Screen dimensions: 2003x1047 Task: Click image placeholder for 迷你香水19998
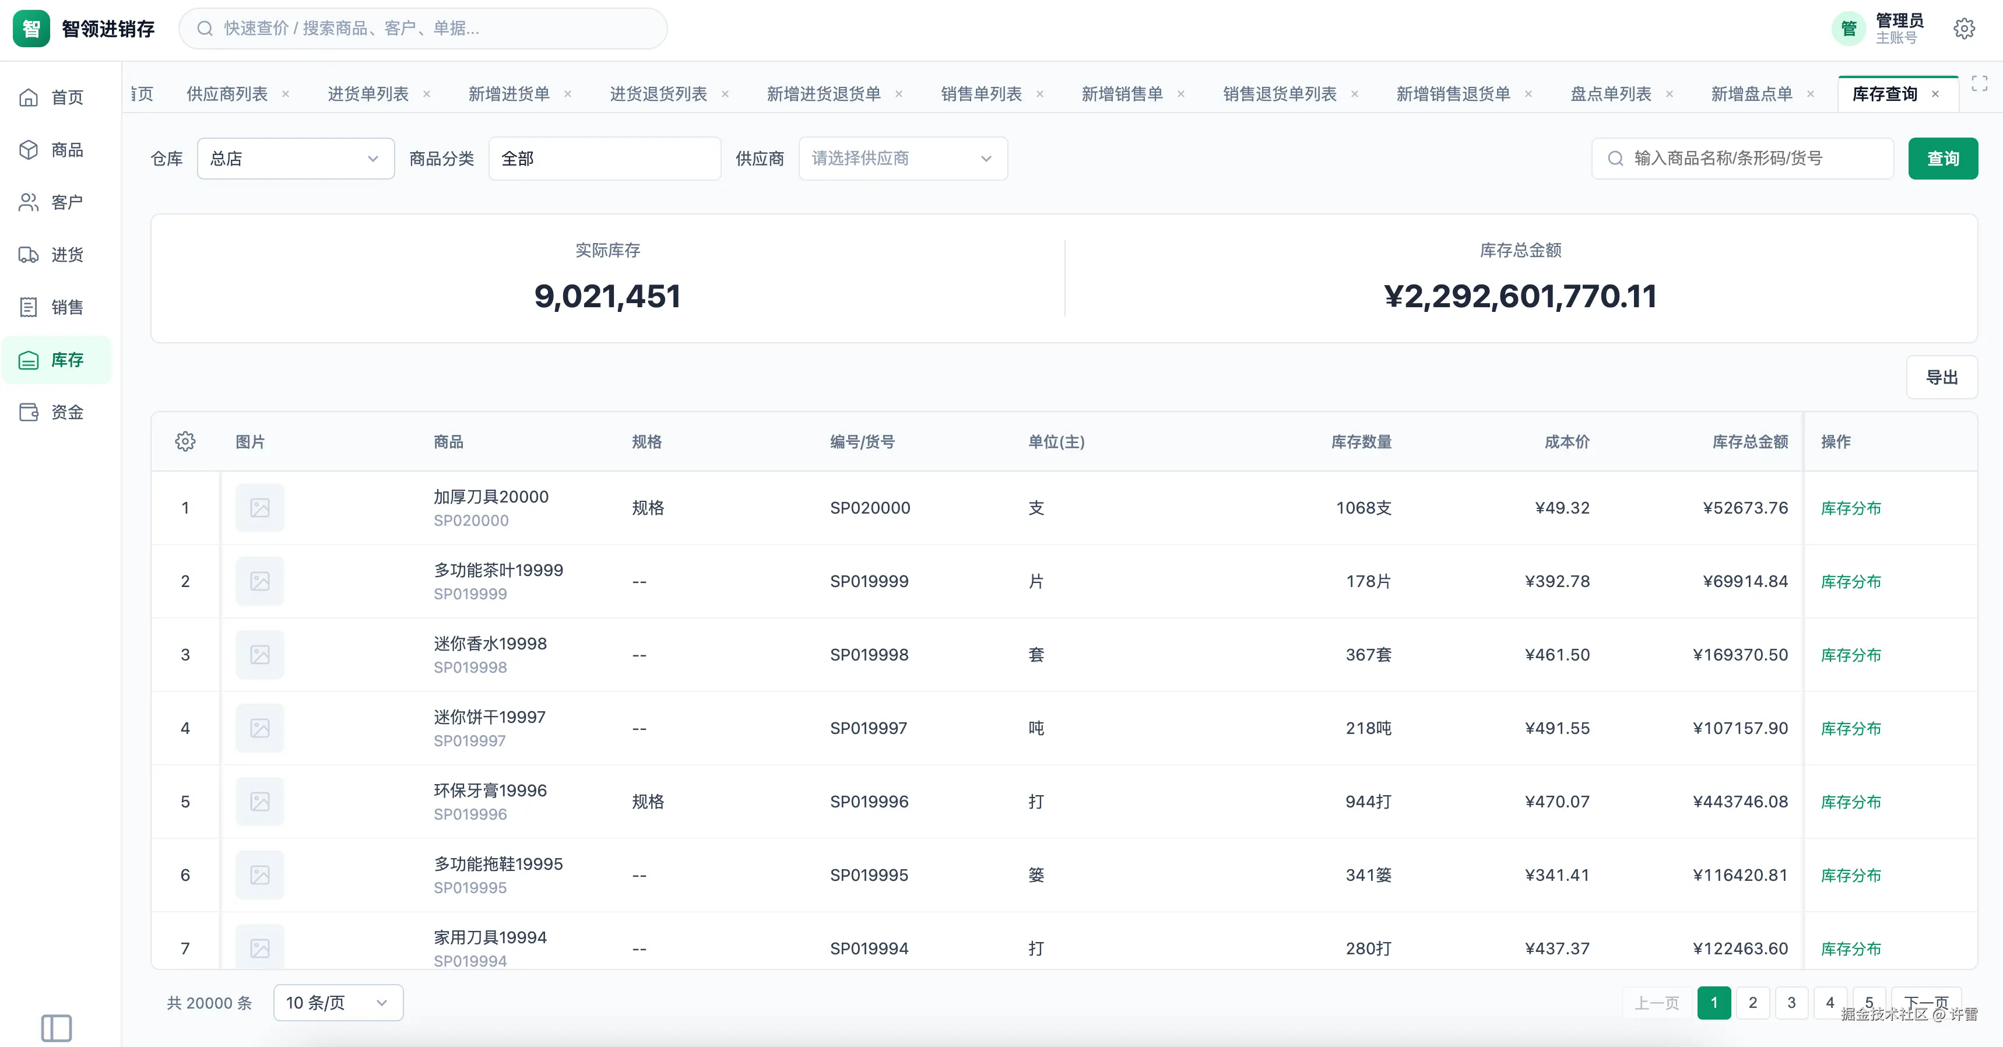260,655
